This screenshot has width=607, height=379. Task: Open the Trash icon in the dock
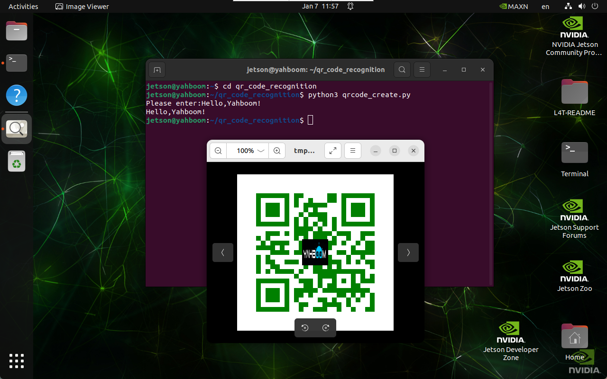pyautogui.click(x=17, y=161)
